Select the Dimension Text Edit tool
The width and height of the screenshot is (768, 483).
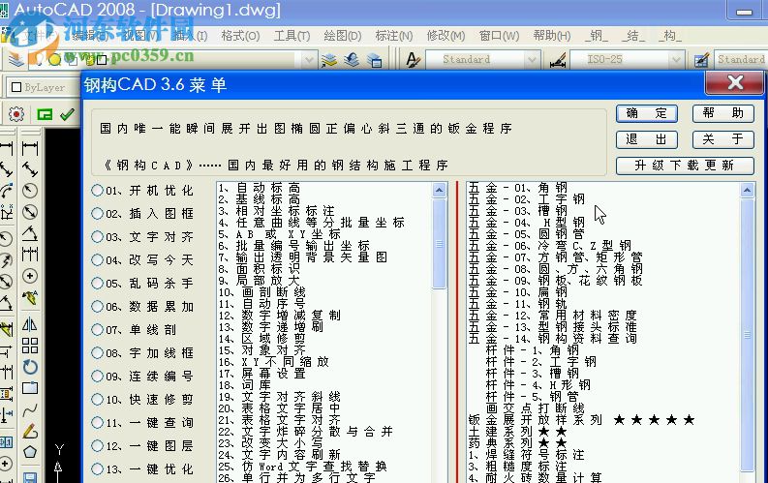(30, 297)
